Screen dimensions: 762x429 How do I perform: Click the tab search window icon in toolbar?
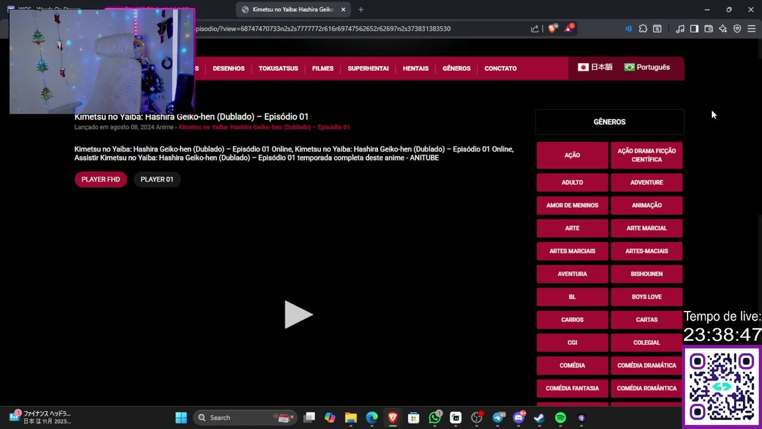point(657,29)
